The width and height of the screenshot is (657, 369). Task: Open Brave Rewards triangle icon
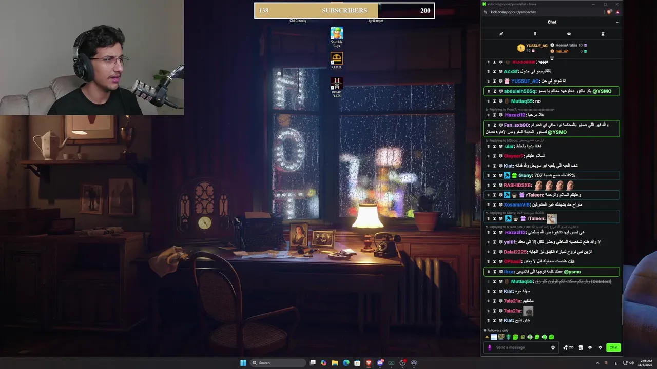[x=617, y=12]
